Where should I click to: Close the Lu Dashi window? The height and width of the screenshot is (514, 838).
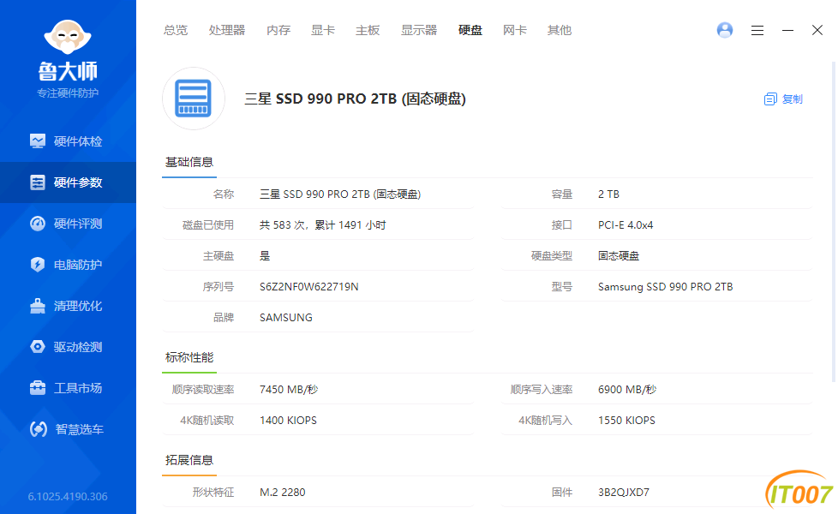click(817, 30)
